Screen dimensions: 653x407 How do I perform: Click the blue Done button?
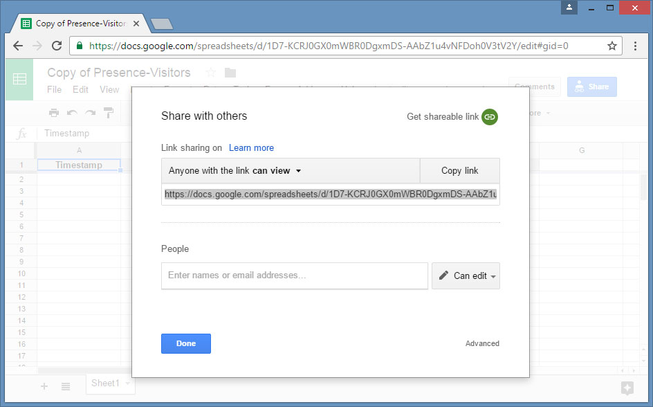click(186, 343)
